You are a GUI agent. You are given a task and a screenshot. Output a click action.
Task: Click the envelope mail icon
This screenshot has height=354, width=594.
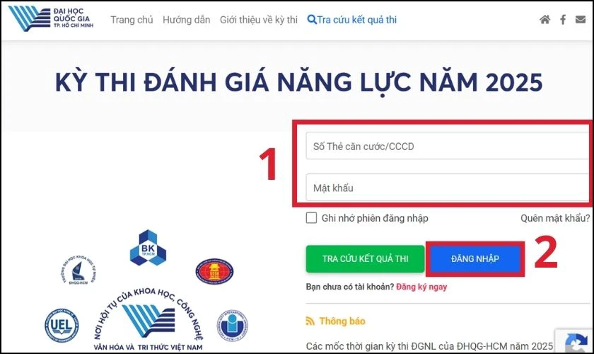[x=581, y=19]
